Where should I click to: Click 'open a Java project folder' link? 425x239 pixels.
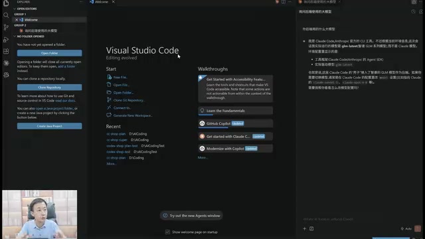[x=54, y=108]
